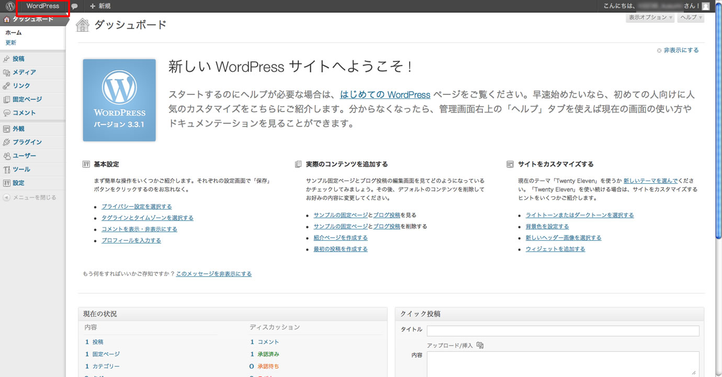Open 固定ページ count link in 現在の状況
Image resolution: width=722 pixels, height=377 pixels.
(106, 354)
